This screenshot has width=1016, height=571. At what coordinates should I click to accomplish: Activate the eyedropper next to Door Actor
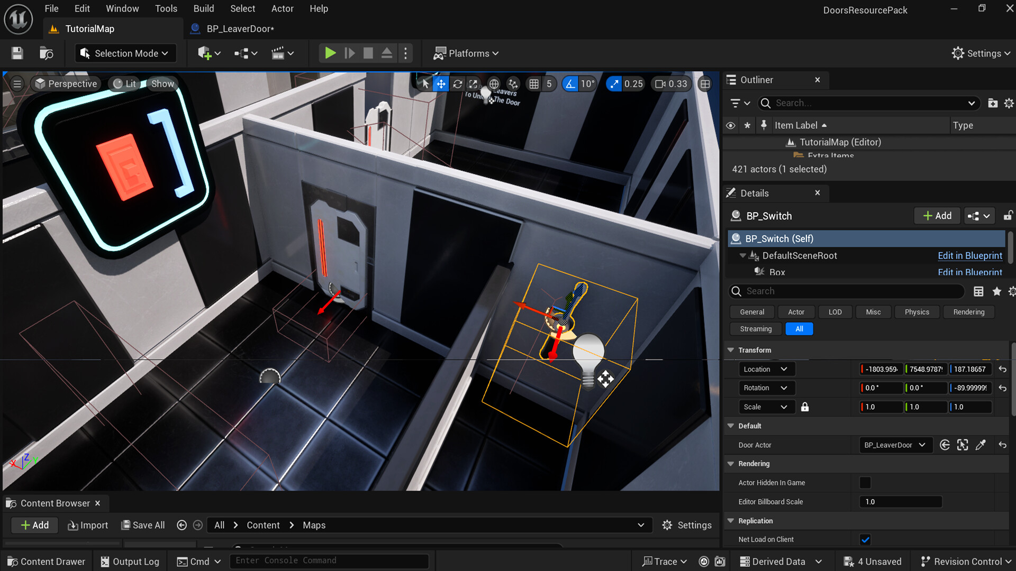click(x=981, y=445)
